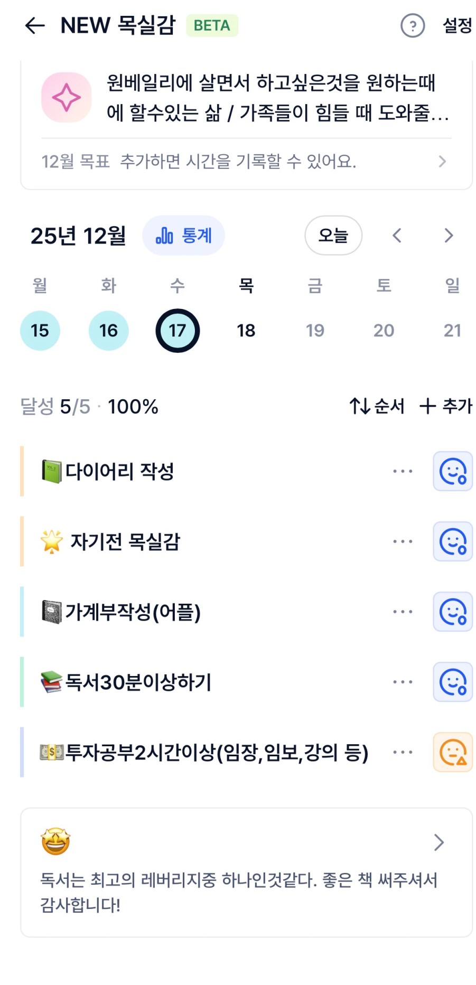The height and width of the screenshot is (985, 476).
Task: Open the 설정 settings page
Action: (x=457, y=25)
